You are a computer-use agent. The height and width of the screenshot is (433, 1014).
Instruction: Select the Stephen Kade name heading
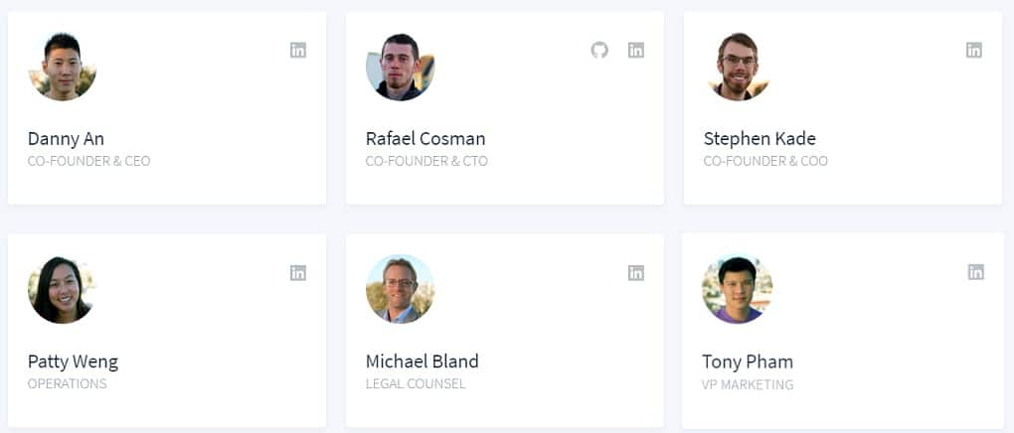coord(760,139)
